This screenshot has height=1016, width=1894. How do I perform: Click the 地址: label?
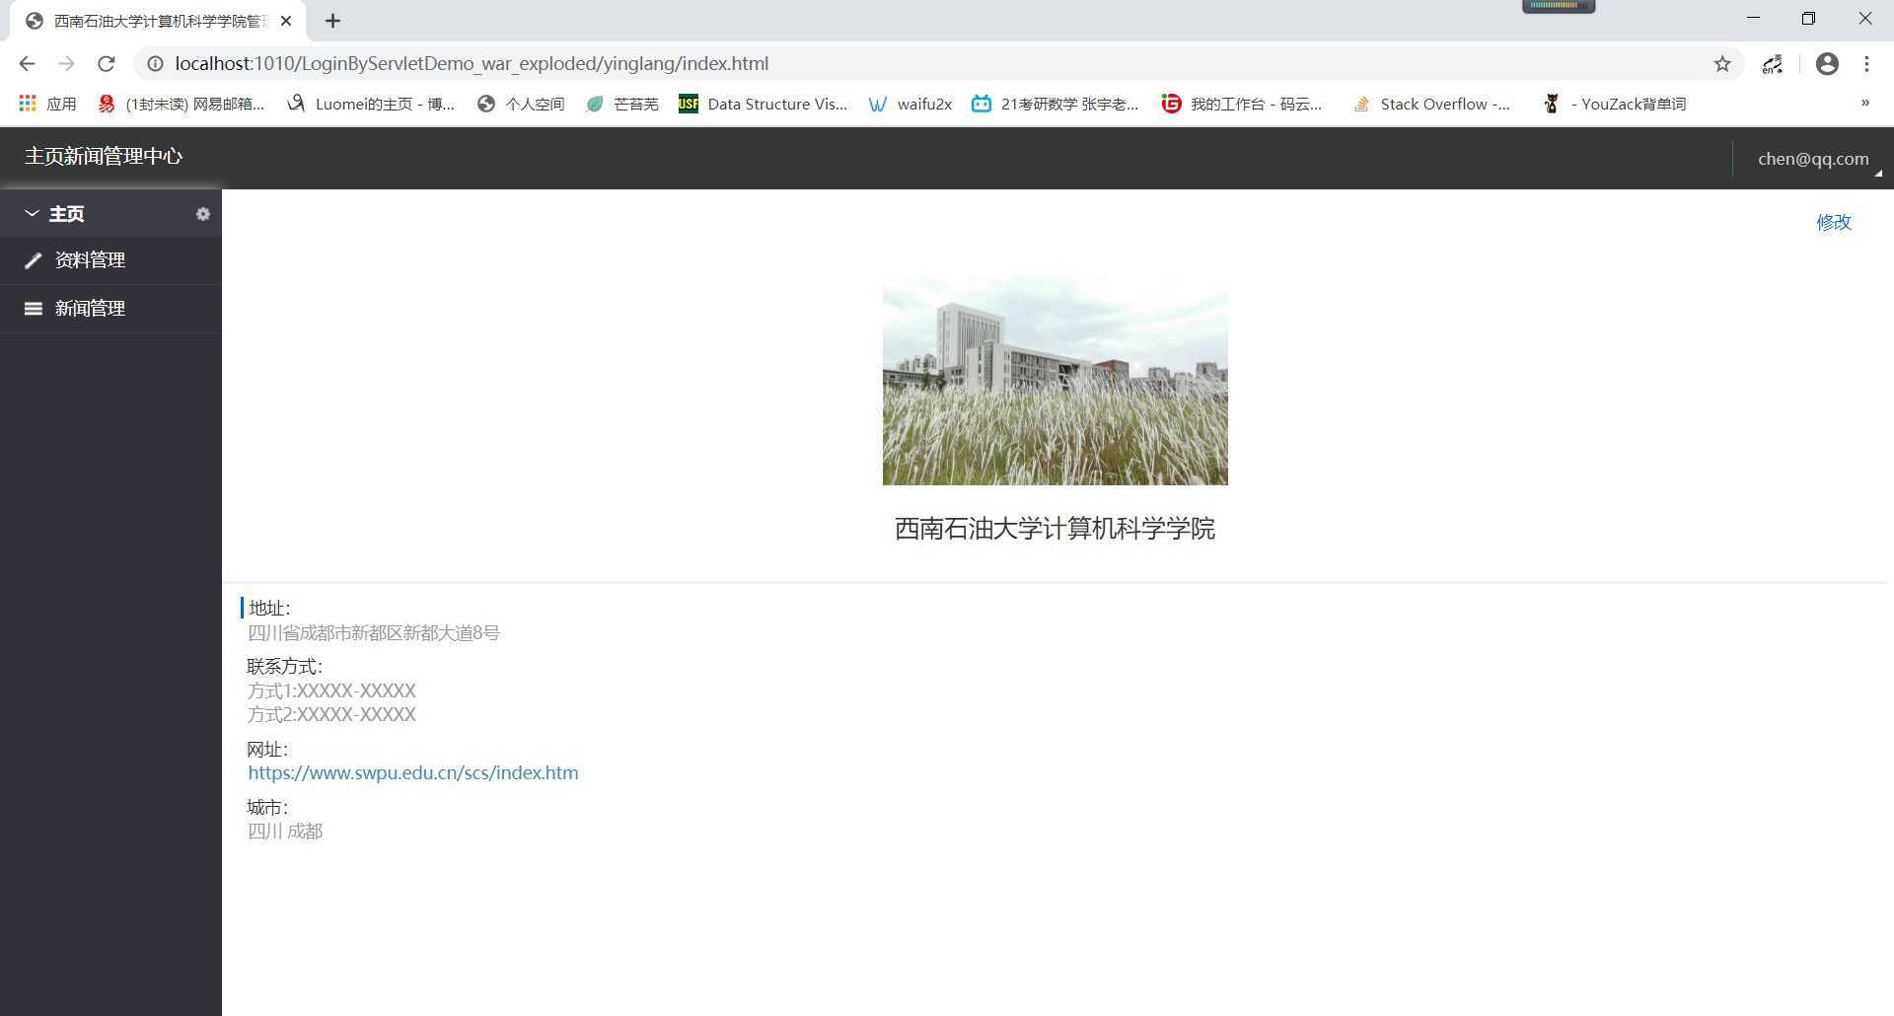269,608
